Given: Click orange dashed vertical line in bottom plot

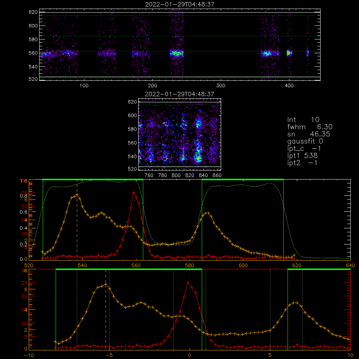Looking at the screenshot, I should [x=106, y=309].
